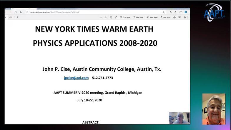
Task: Go to browser home page
Action: tap(21, 12)
